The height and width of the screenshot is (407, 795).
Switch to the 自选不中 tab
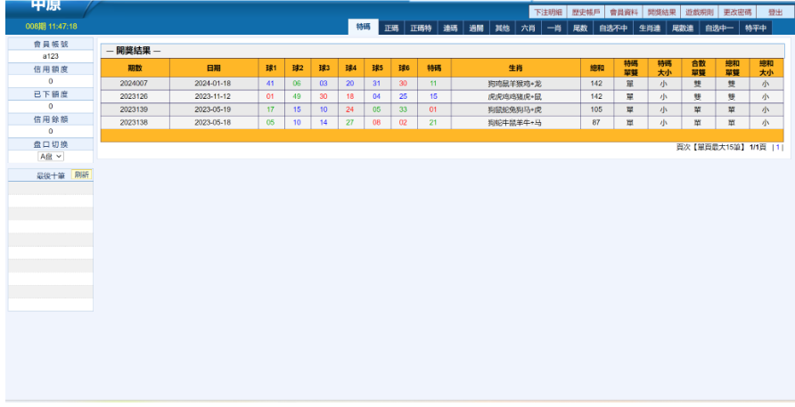[613, 28]
